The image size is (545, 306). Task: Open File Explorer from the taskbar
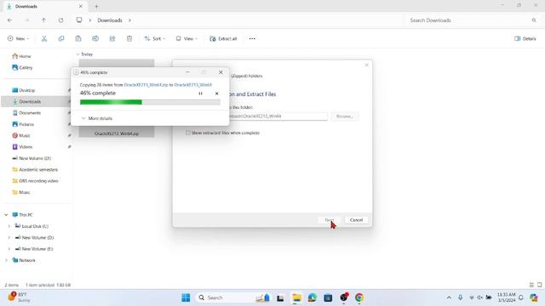(297, 297)
